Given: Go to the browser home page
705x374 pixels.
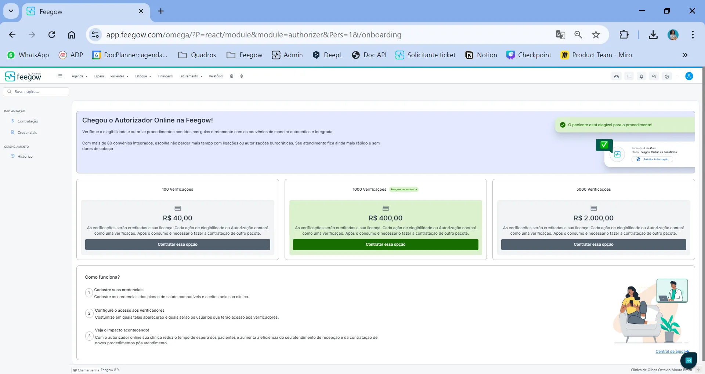Looking at the screenshot, I should (x=72, y=35).
